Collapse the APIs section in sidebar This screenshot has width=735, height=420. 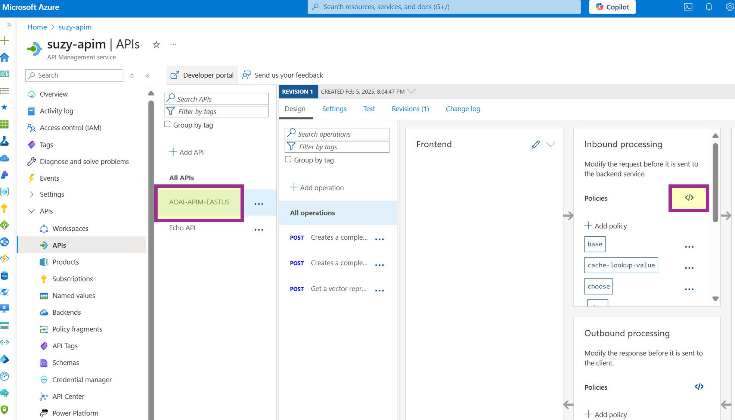[31, 211]
